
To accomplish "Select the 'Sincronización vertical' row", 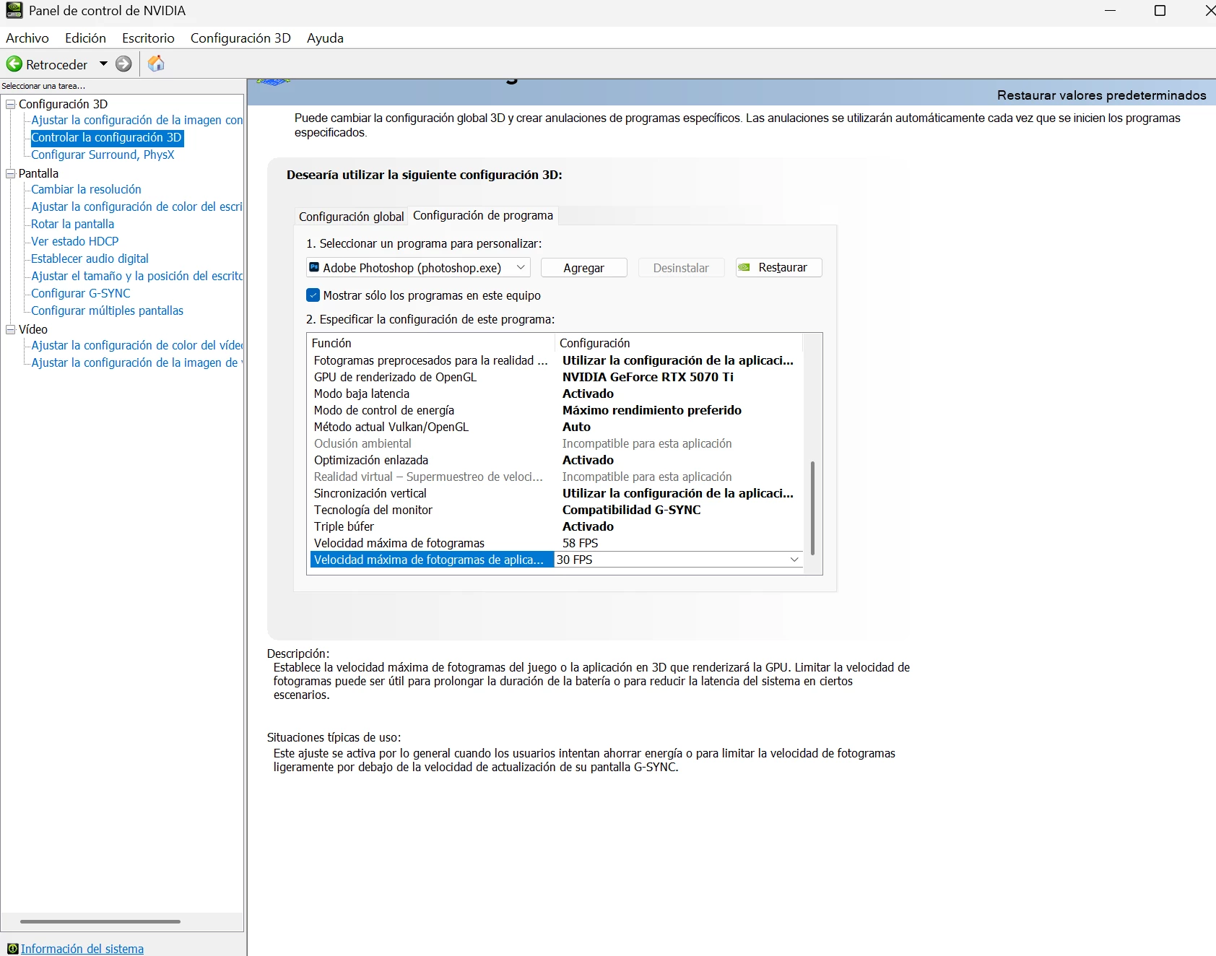I will coord(556,493).
